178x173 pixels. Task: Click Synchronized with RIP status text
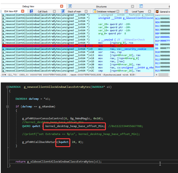point(119,75)
